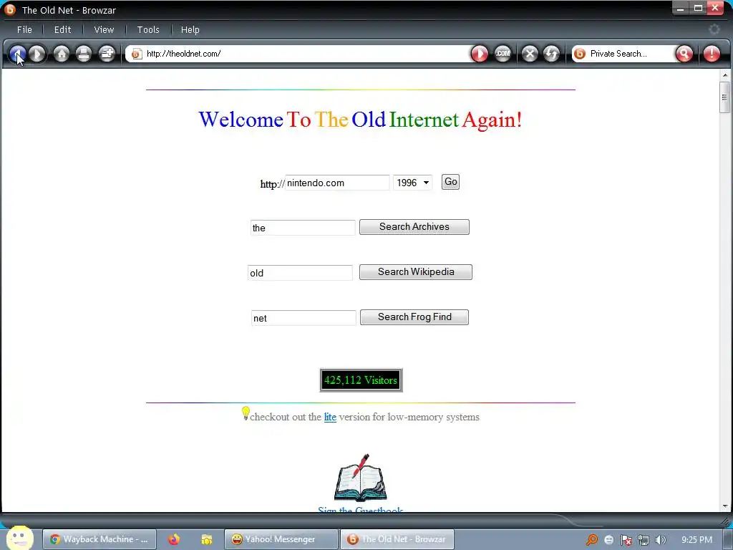Click the network connection tray icon
The height and width of the screenshot is (550, 733).
pyautogui.click(x=644, y=540)
